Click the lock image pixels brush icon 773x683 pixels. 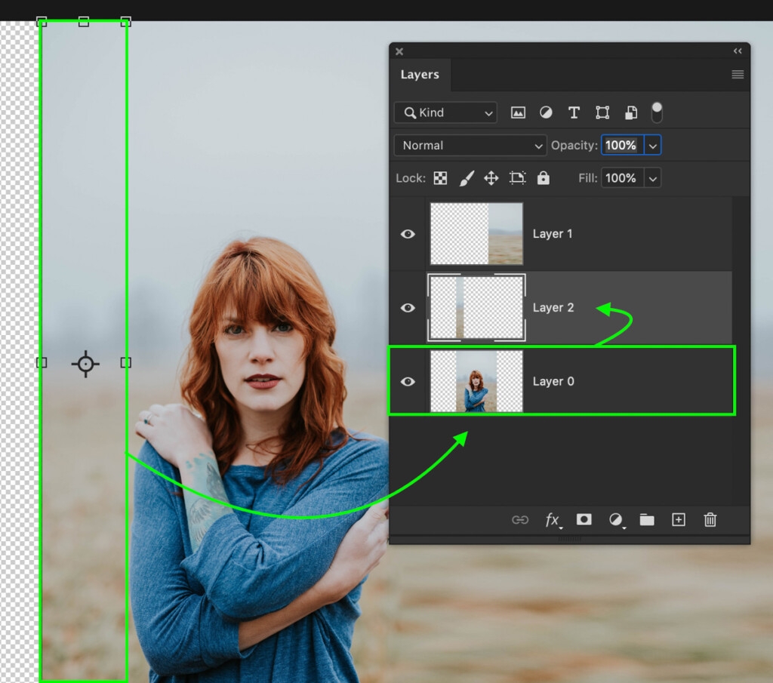coord(467,178)
